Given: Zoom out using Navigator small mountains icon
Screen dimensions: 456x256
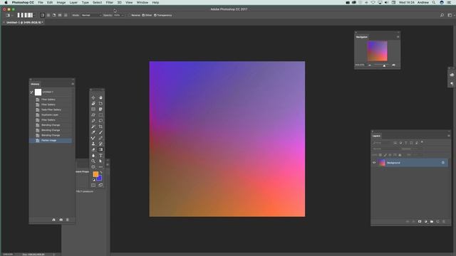Looking at the screenshot, I should [x=370, y=65].
